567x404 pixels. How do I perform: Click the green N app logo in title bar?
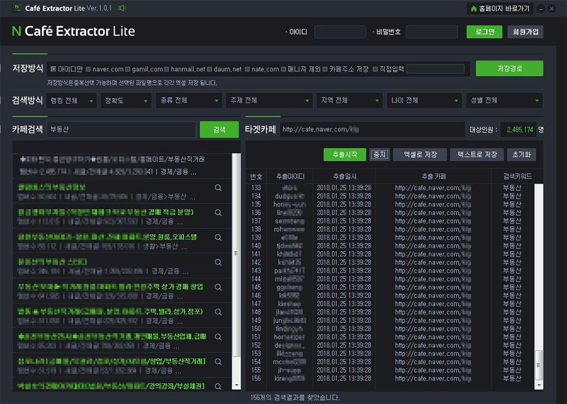(16, 8)
